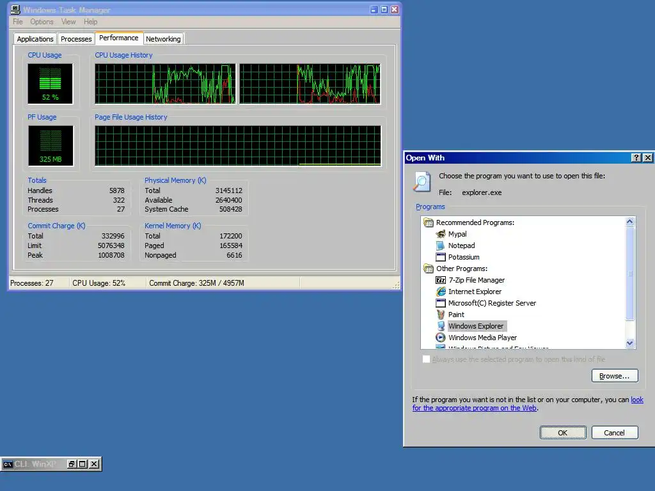Viewport: 655px width, 491px height.
Task: Click 'Commit Charge: 325M / 4957M' status text
Action: tap(196, 283)
